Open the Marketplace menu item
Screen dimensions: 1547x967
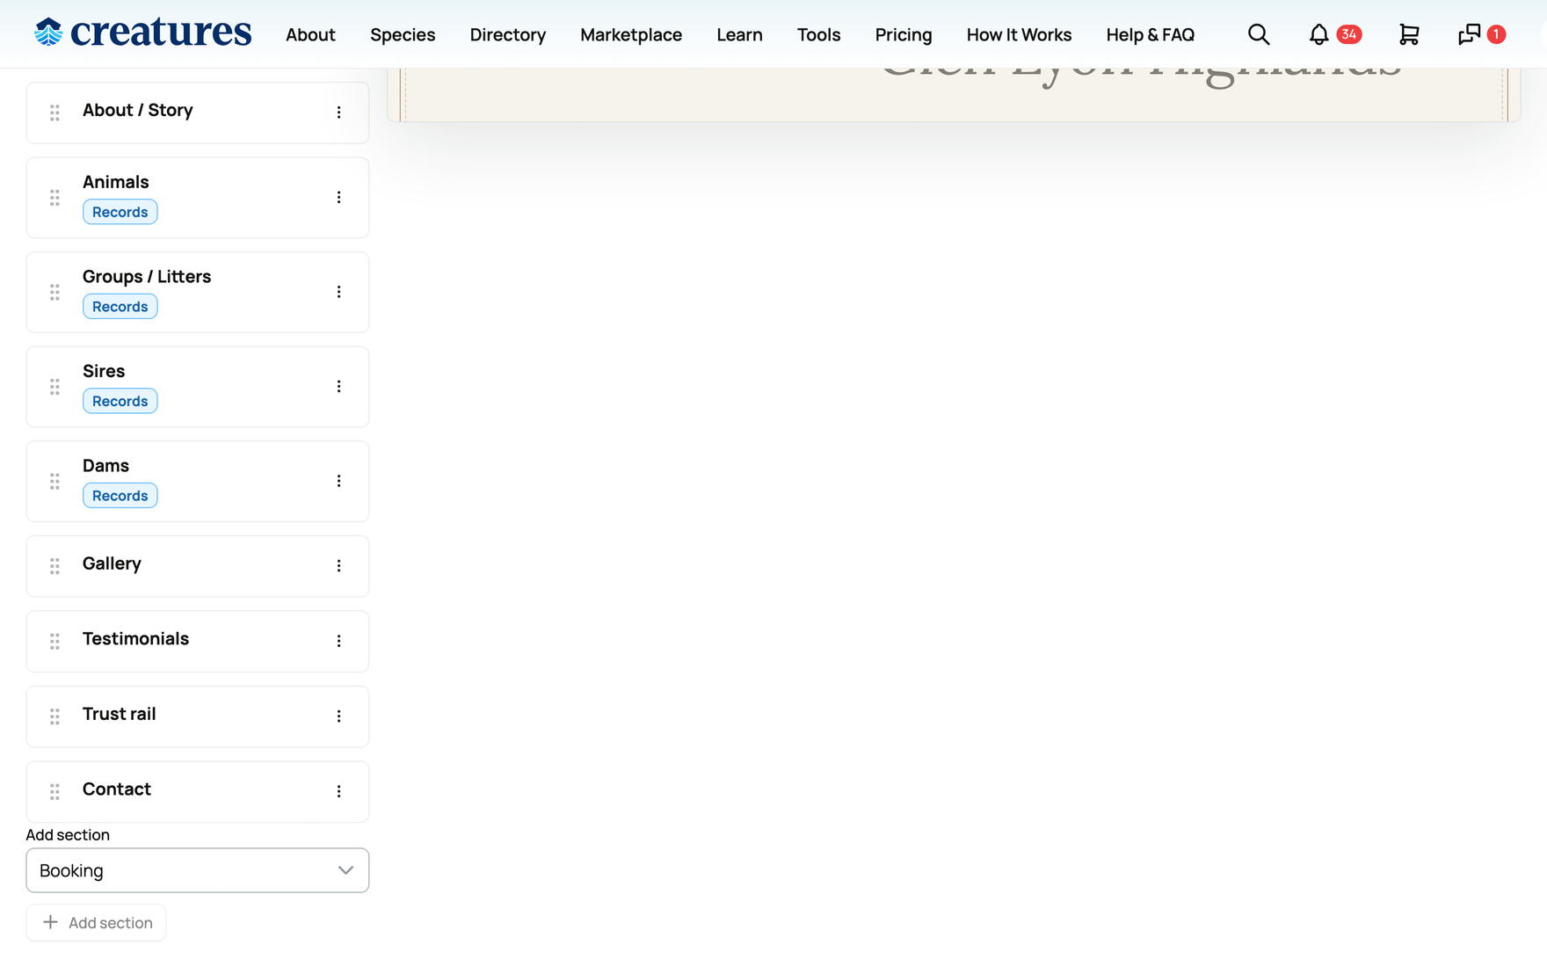pyautogui.click(x=631, y=34)
